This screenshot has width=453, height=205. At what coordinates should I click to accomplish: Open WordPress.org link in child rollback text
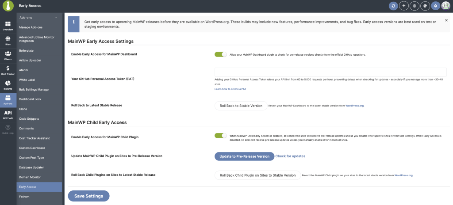coord(404,175)
